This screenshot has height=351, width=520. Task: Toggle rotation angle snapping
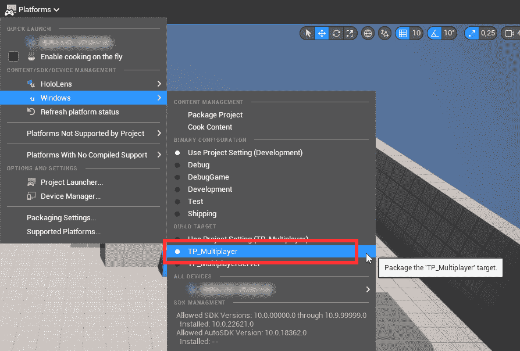pos(434,33)
